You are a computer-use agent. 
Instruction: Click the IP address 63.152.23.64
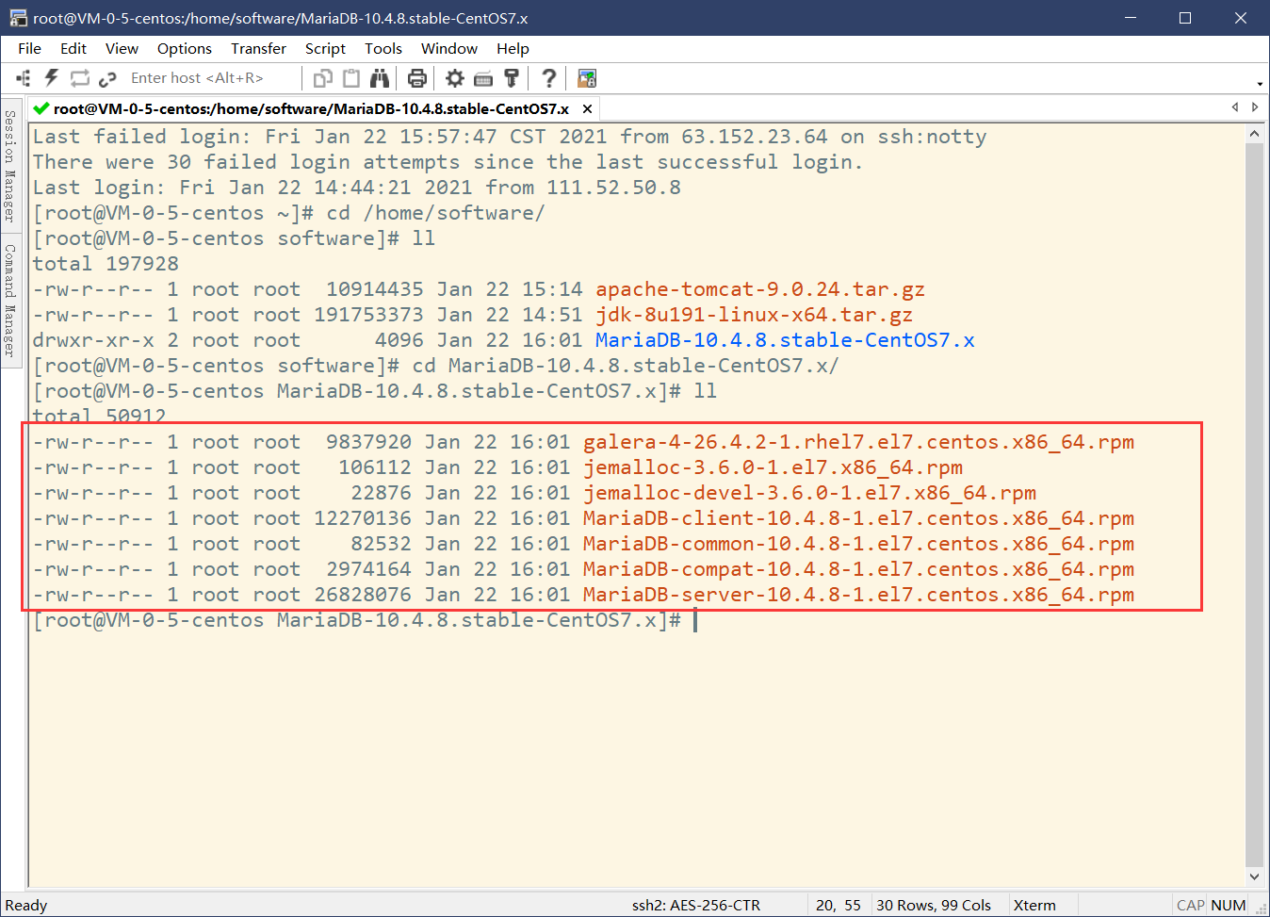pyautogui.click(x=755, y=137)
